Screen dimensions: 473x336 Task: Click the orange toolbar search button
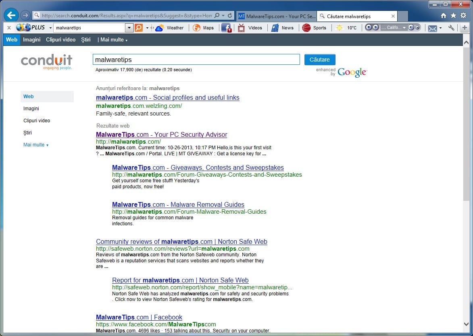[x=138, y=28]
